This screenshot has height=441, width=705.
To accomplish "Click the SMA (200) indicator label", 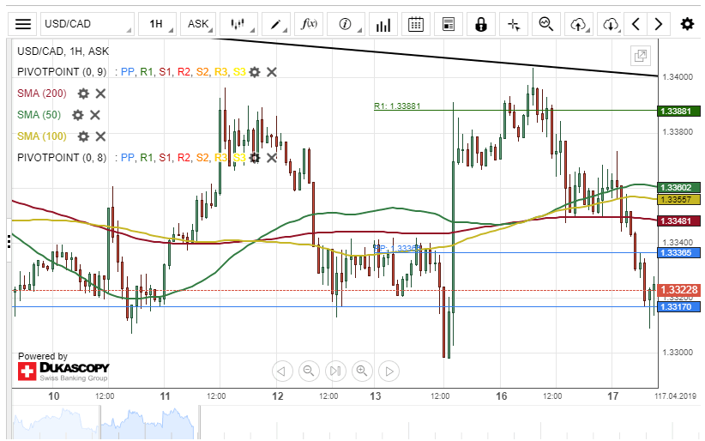I will [x=43, y=94].
